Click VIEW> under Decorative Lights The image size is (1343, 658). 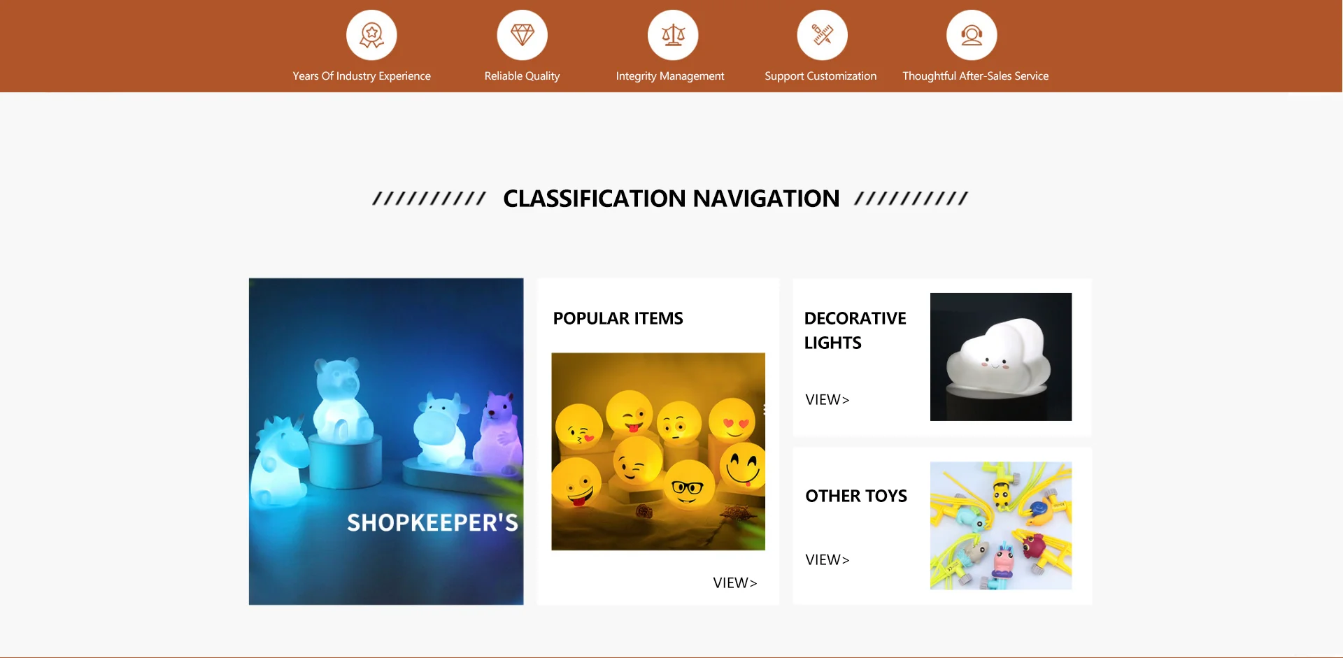(827, 399)
